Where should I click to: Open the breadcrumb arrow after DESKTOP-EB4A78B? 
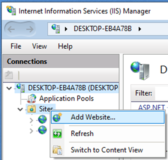coord(140,29)
